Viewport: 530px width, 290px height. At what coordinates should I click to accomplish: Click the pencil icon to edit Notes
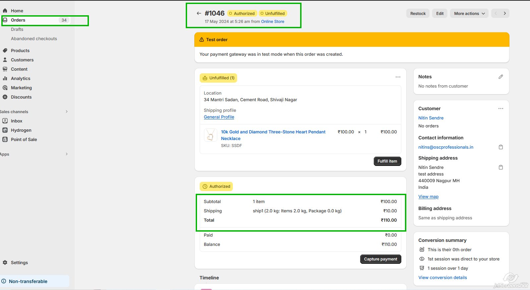tap(500, 77)
